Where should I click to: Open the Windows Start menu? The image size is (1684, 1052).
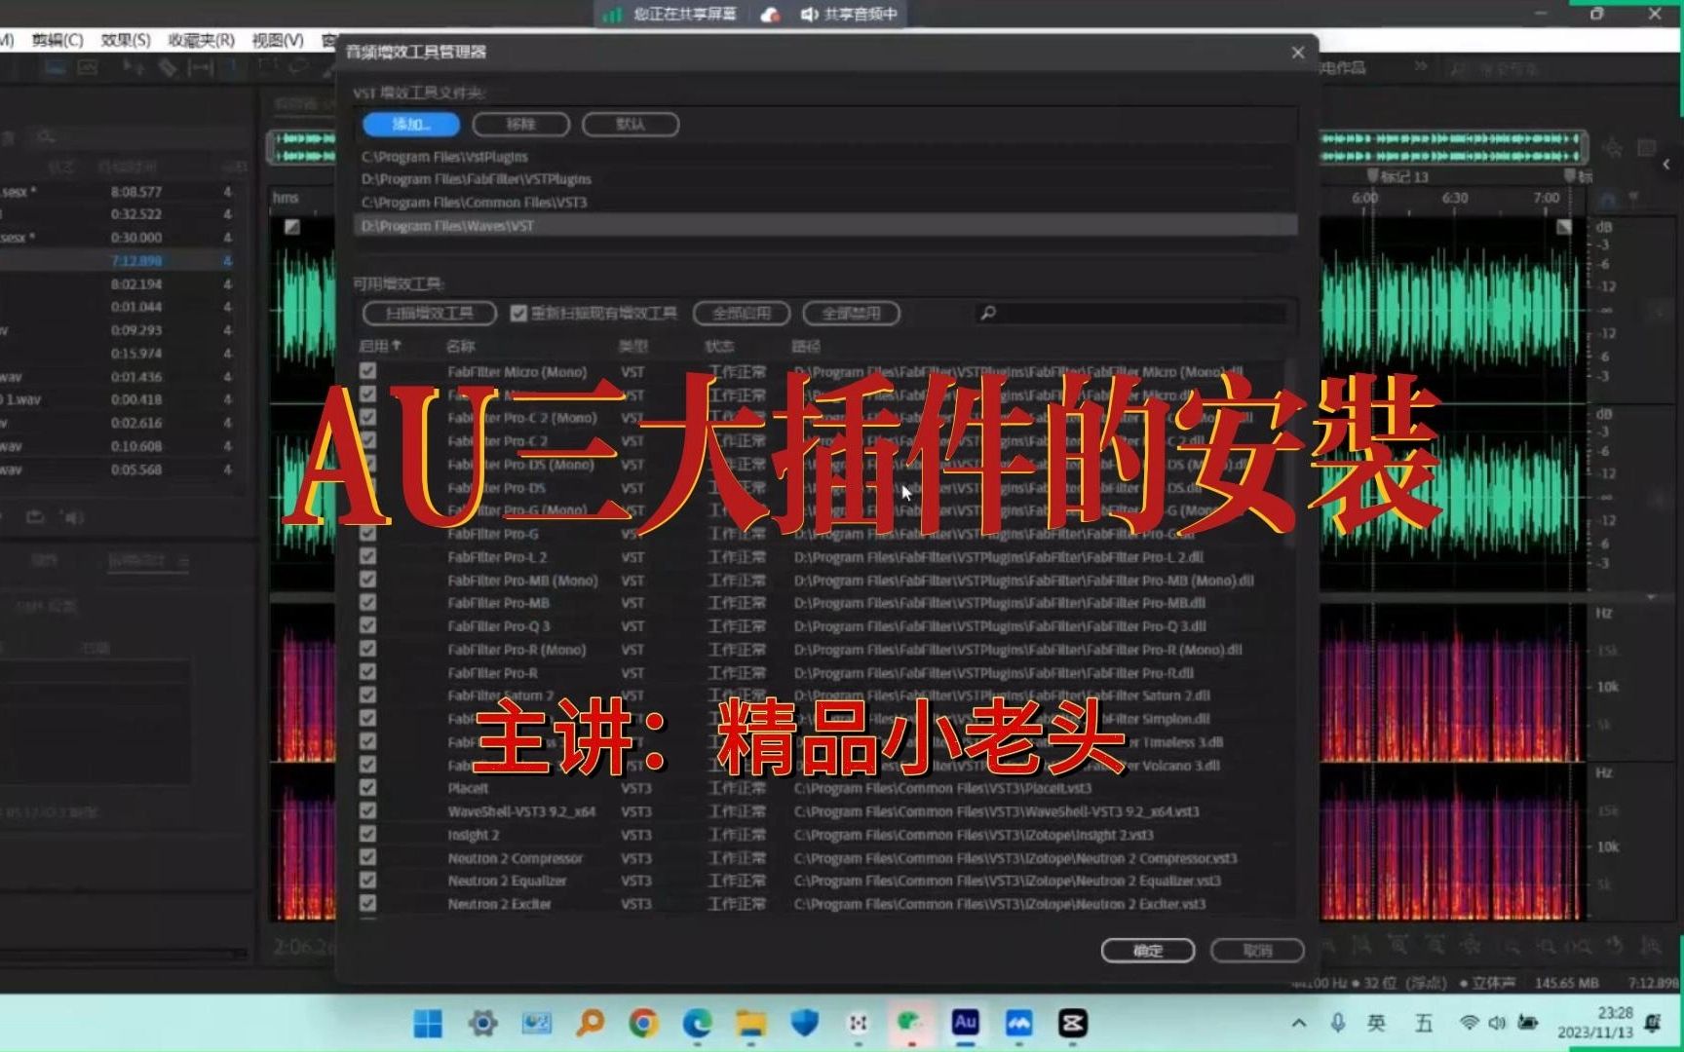428,1023
